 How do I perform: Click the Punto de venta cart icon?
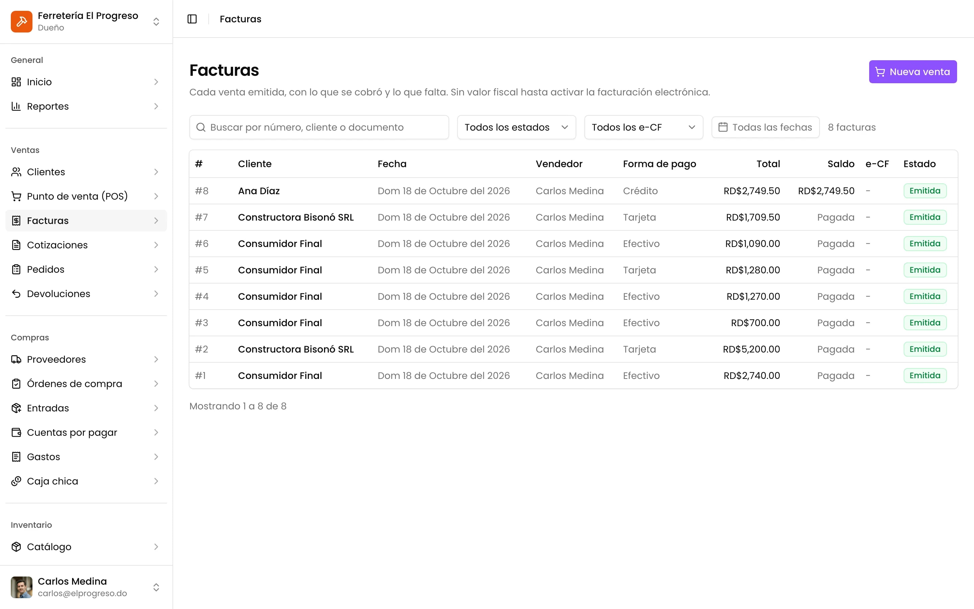(x=16, y=196)
